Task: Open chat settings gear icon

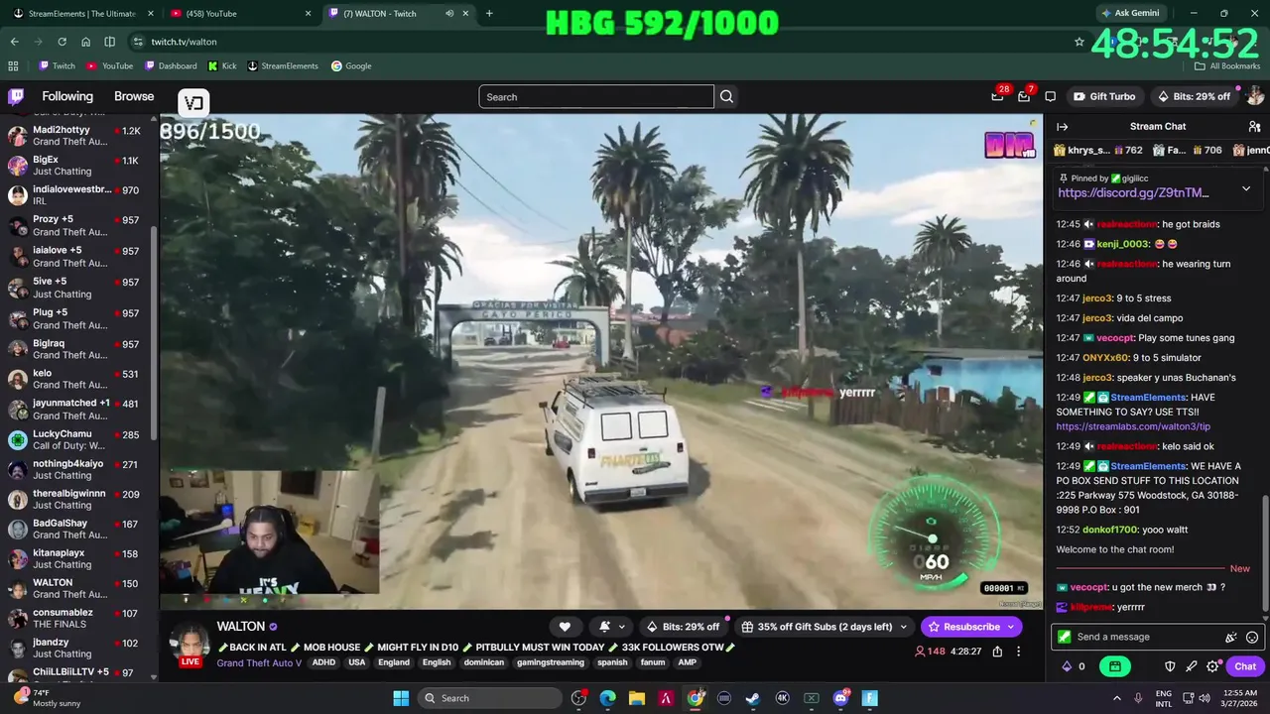Action: tap(1212, 666)
